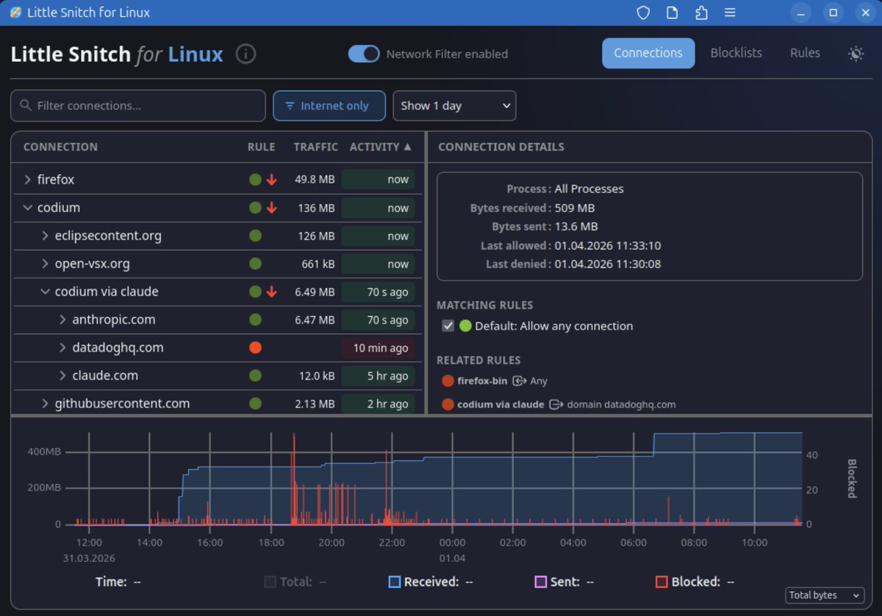Click the shield icon in the title bar
Image resolution: width=882 pixels, height=616 pixels.
(x=643, y=12)
